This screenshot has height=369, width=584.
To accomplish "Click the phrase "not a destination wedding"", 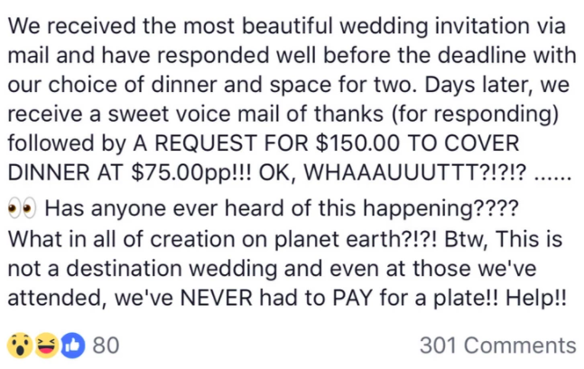I will 142,269.
